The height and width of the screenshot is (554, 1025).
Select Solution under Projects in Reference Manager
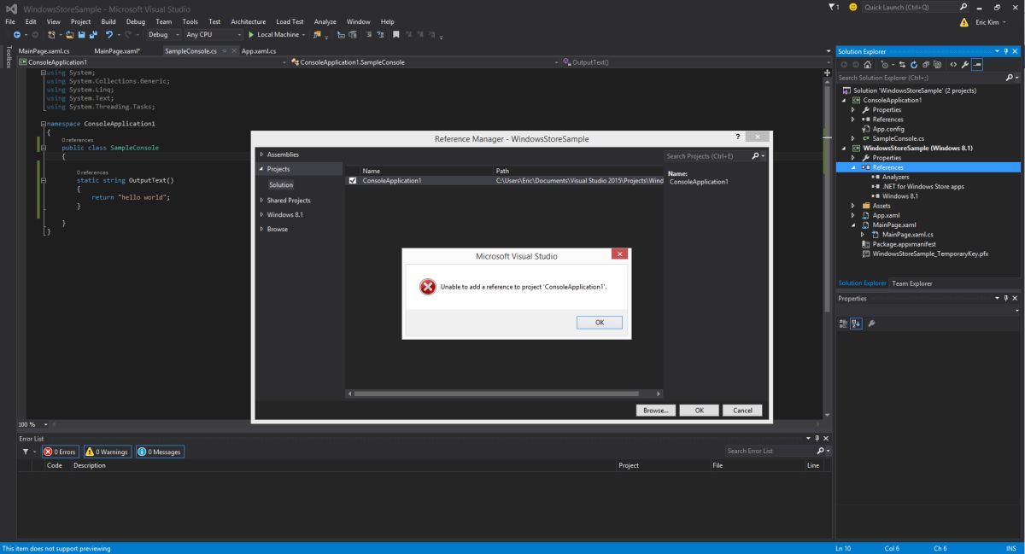pos(281,184)
